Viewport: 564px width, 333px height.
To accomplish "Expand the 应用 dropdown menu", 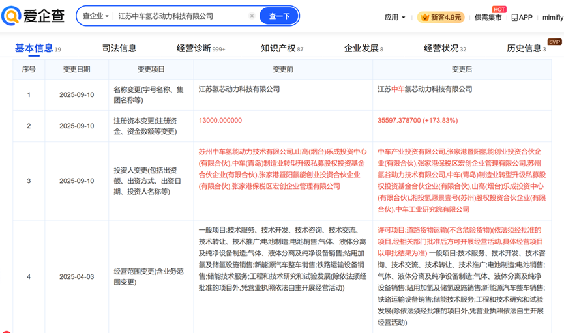I will [x=395, y=17].
